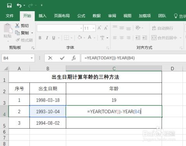Open the font size 11 dropdown arrow
Viewport: 186px width, 146px height.
point(93,28)
